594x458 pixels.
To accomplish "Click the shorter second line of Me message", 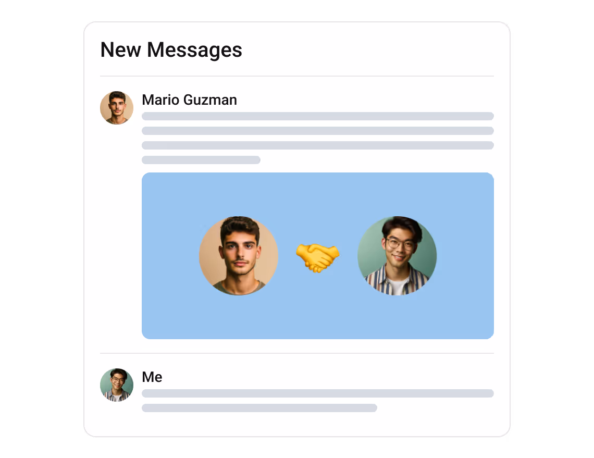I will coord(259,408).
